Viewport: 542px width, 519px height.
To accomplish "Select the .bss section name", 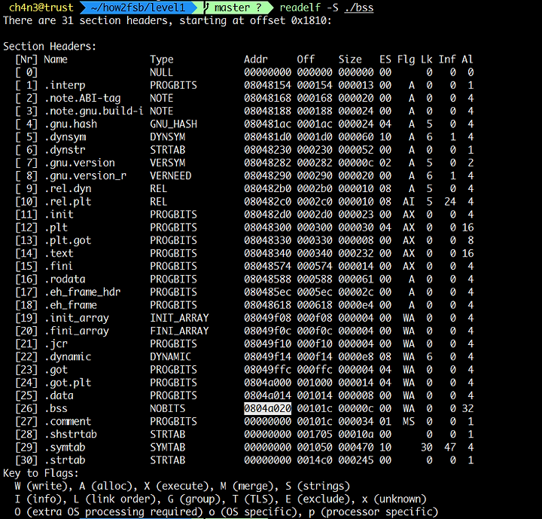I will click(x=56, y=408).
